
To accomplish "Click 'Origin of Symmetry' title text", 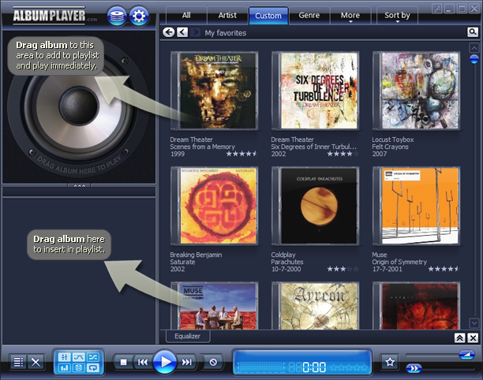I will pyautogui.click(x=399, y=262).
